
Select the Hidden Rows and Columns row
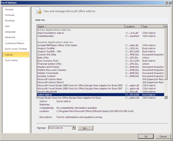click(x=101, y=70)
